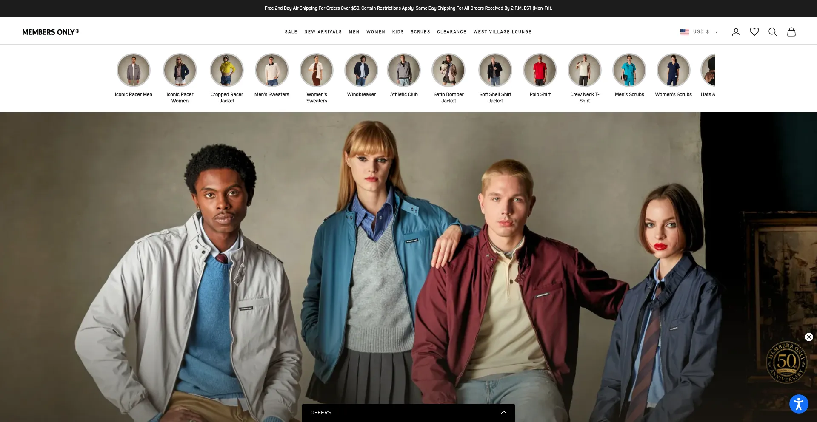
Task: Open the accessibility widget button
Action: coord(799,404)
